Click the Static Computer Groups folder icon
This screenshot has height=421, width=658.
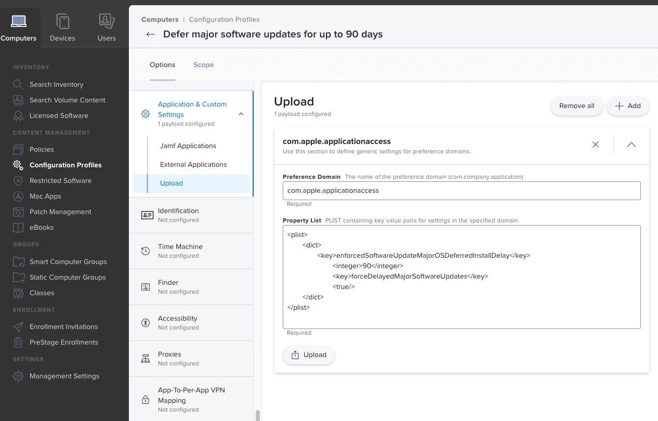click(x=19, y=277)
